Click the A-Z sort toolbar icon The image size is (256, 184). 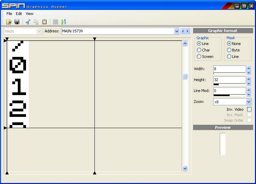(64, 22)
